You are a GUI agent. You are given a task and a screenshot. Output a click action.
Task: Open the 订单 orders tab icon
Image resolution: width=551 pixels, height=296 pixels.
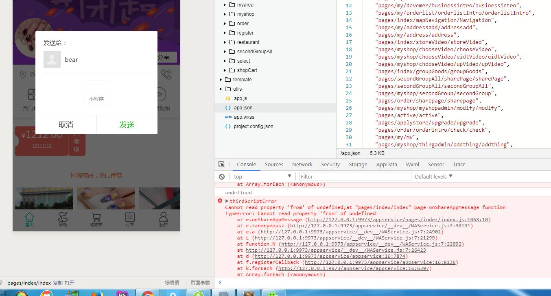click(130, 217)
